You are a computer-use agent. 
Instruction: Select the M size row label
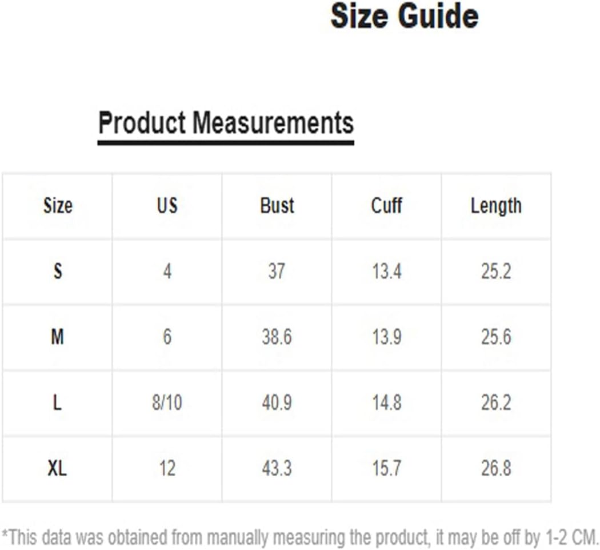coord(58,337)
